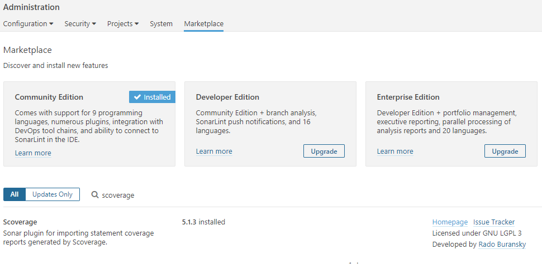This screenshot has height=264, width=542.
Task: Click the search magnifier icon
Action: (x=95, y=195)
